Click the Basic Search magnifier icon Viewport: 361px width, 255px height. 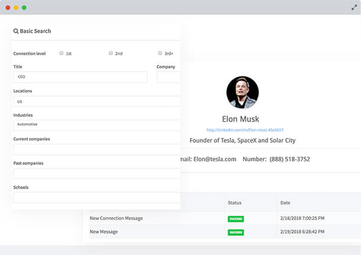coord(16,31)
